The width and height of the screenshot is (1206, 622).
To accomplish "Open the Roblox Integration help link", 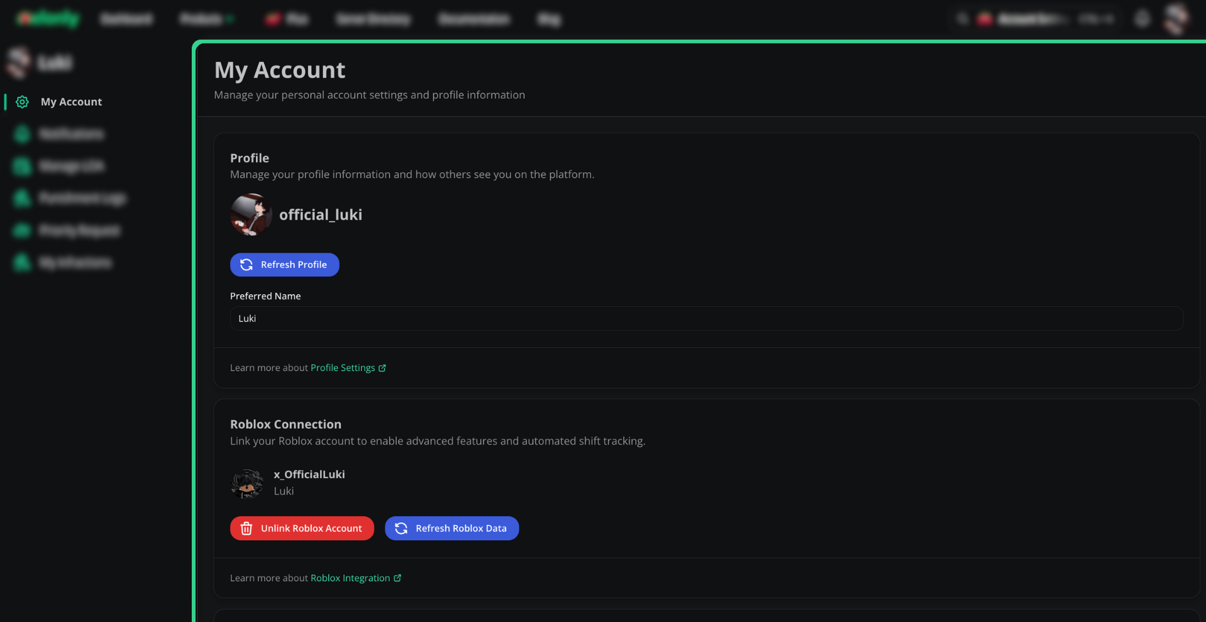I will coord(356,578).
